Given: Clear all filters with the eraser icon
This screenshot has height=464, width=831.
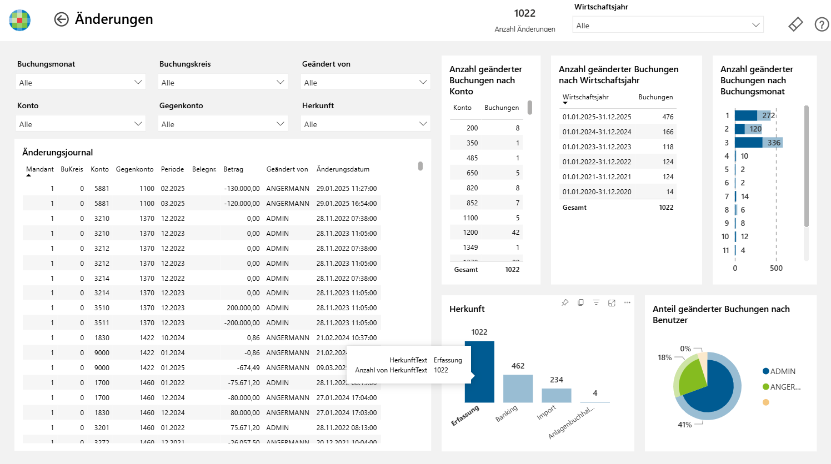Looking at the screenshot, I should pyautogui.click(x=795, y=24).
